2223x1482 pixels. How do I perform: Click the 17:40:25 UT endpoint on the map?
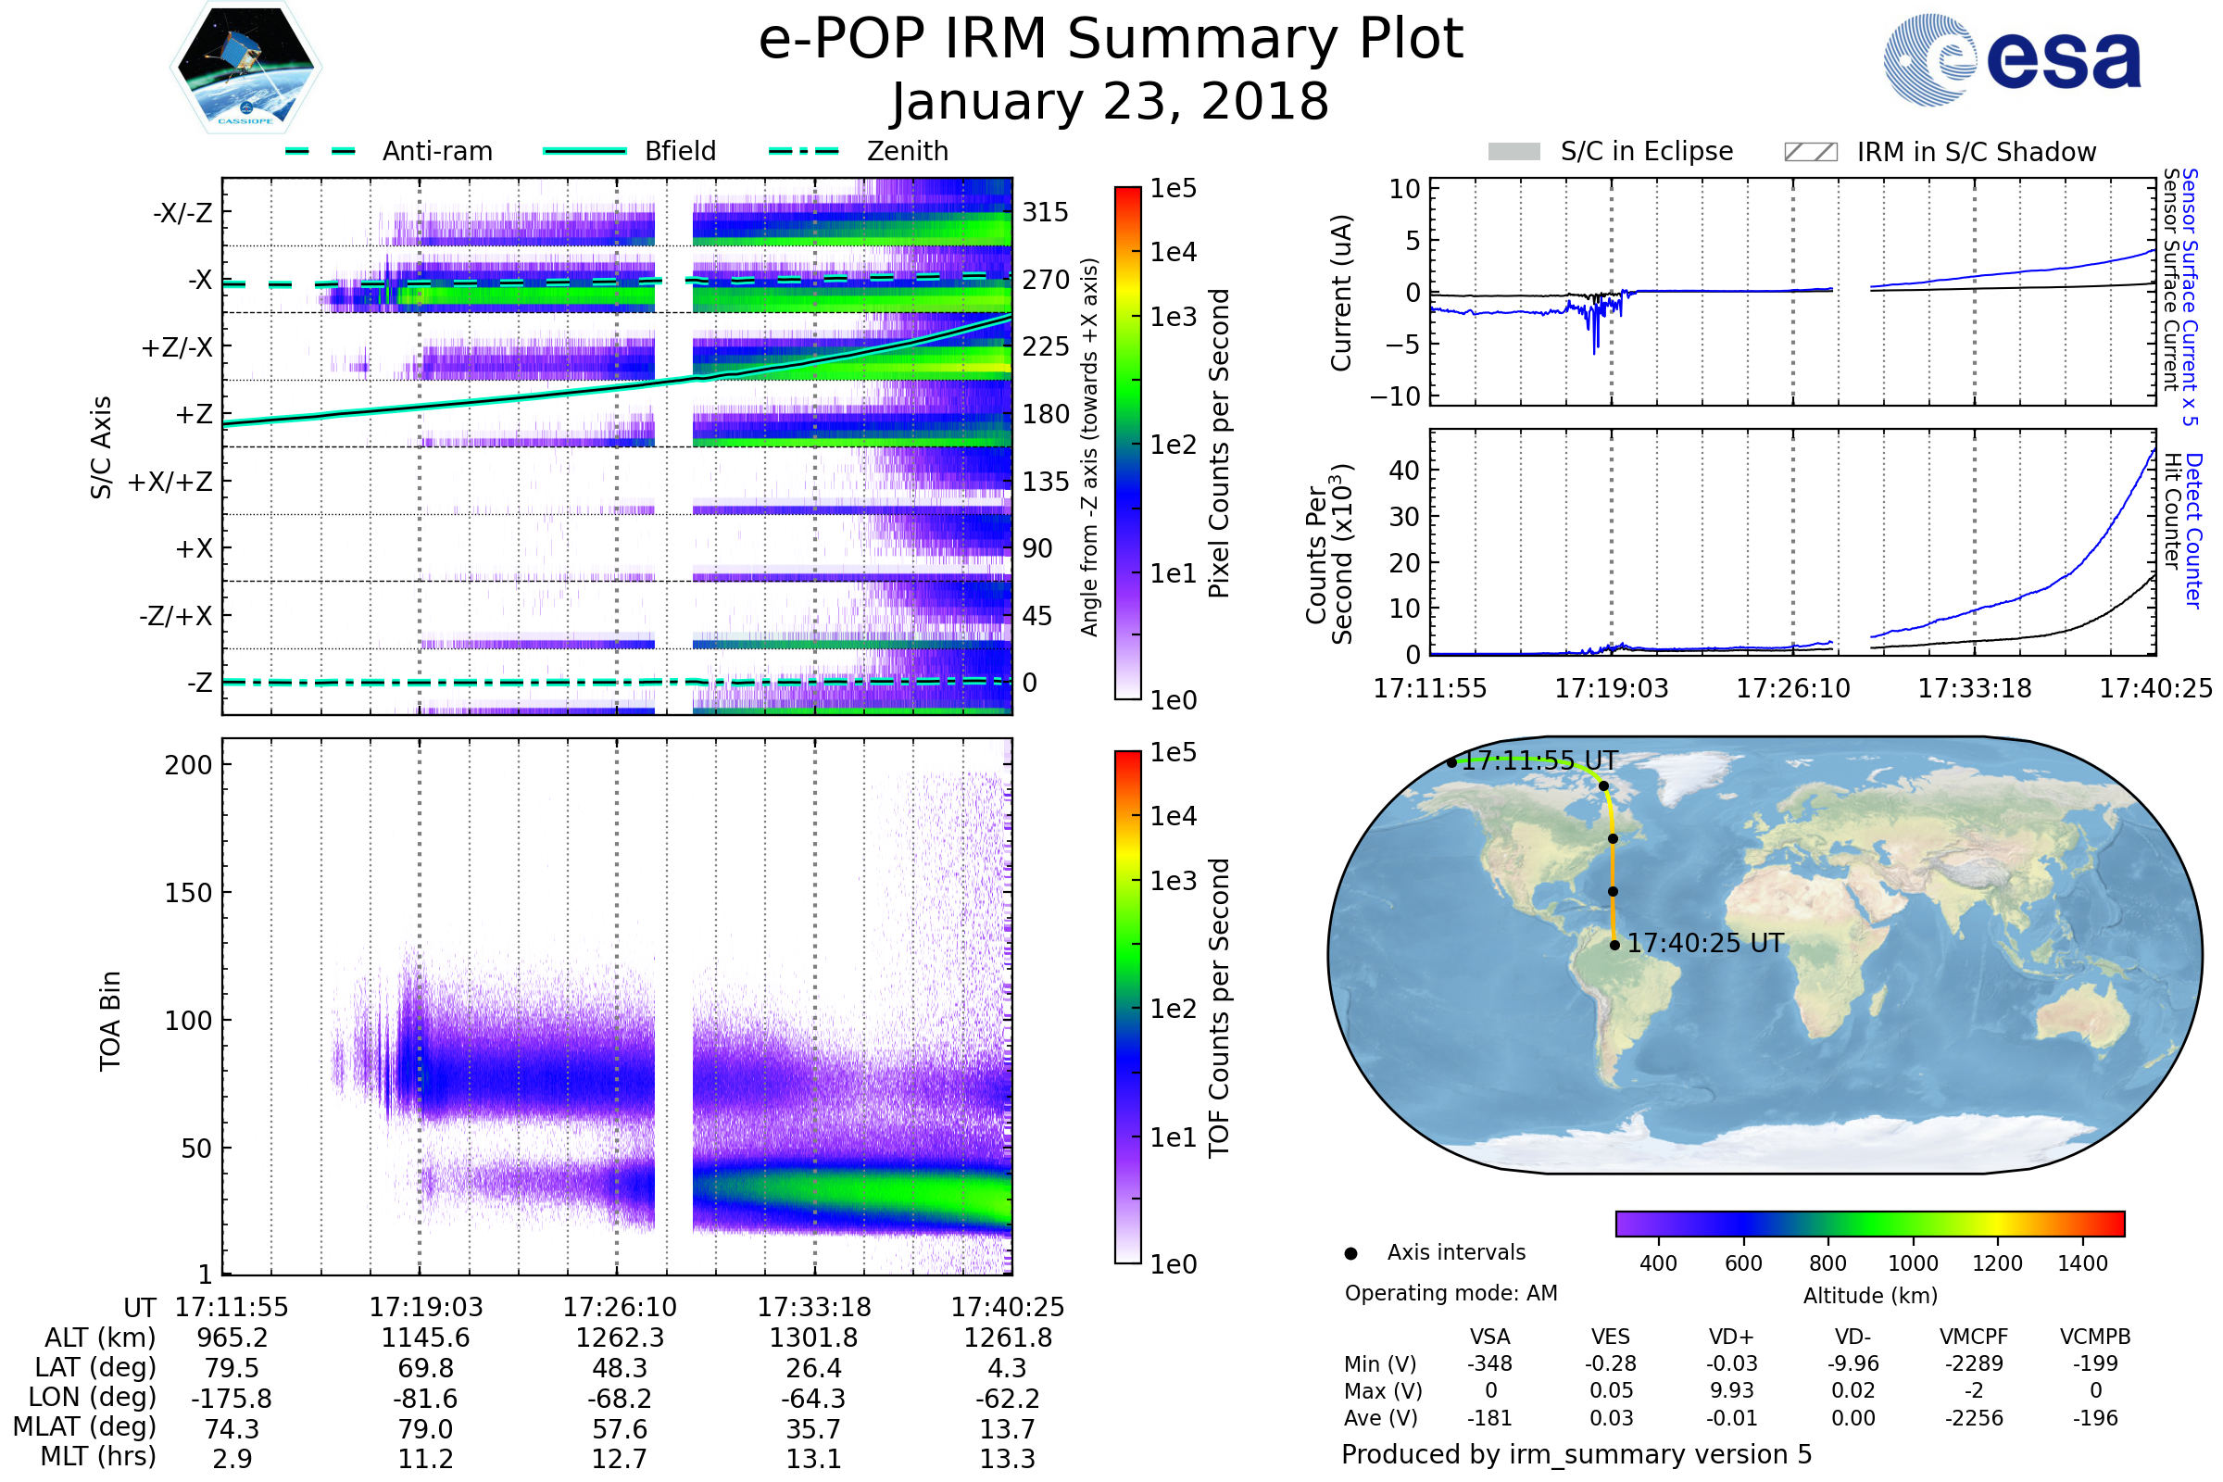[1614, 944]
